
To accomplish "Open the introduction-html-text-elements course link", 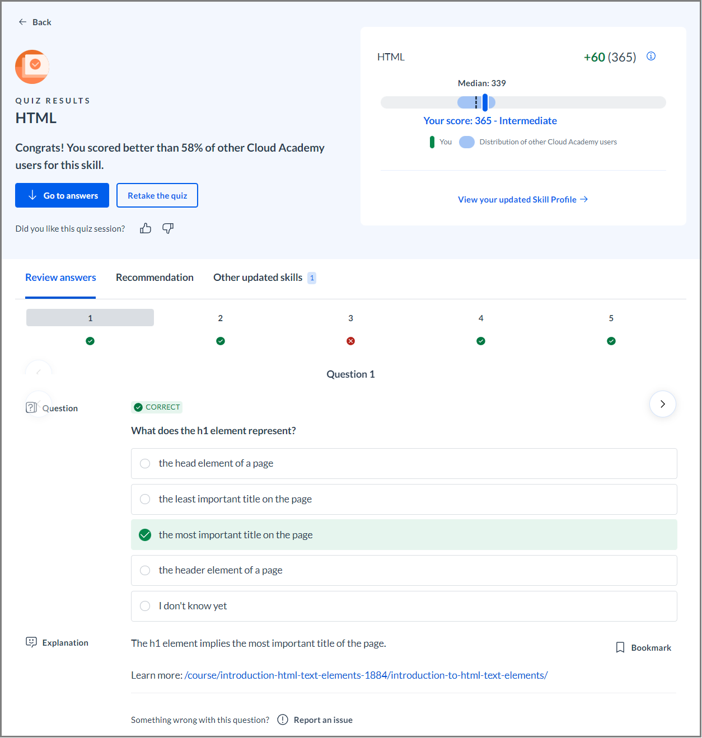I will [x=366, y=675].
